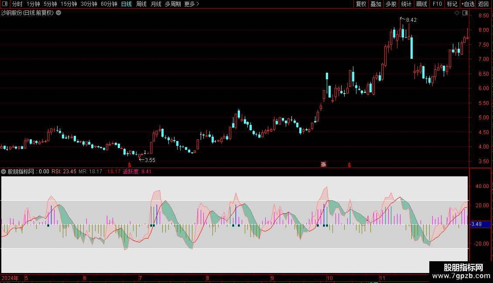Click the diamond marker icon

(x=457, y=13)
